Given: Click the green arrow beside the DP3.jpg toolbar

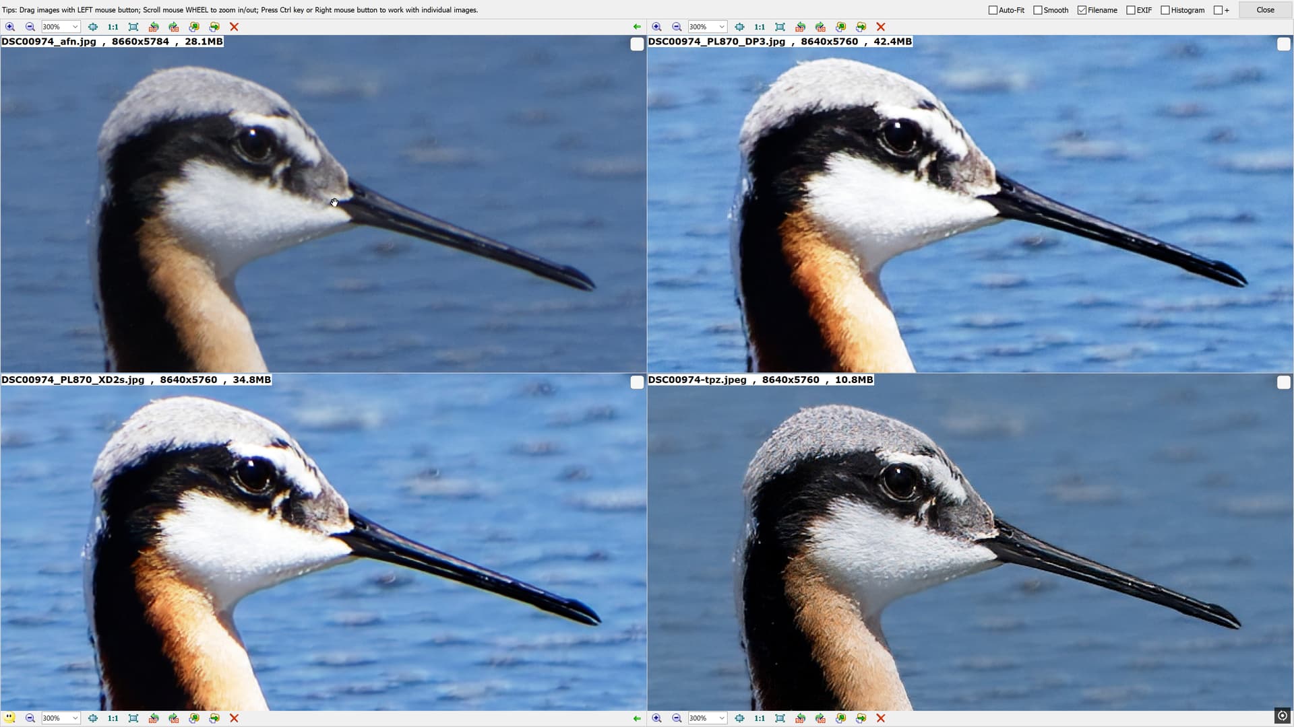Looking at the screenshot, I should pyautogui.click(x=637, y=27).
